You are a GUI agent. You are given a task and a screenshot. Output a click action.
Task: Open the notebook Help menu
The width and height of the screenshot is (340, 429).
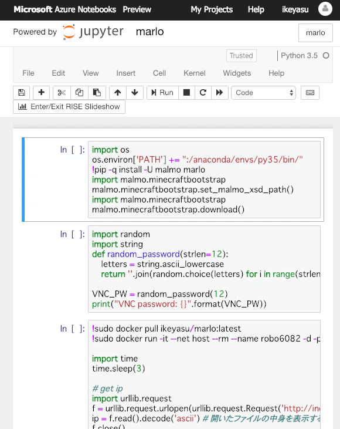coord(276,73)
